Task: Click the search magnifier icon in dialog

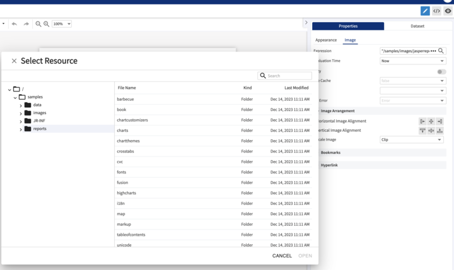Action: (x=262, y=76)
